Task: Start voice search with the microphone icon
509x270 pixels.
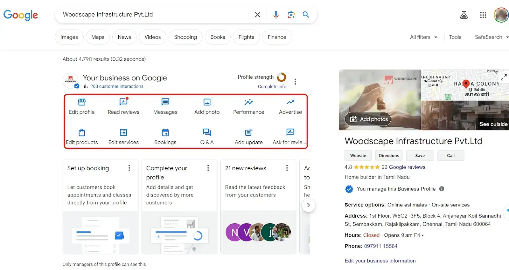Action: click(x=276, y=15)
